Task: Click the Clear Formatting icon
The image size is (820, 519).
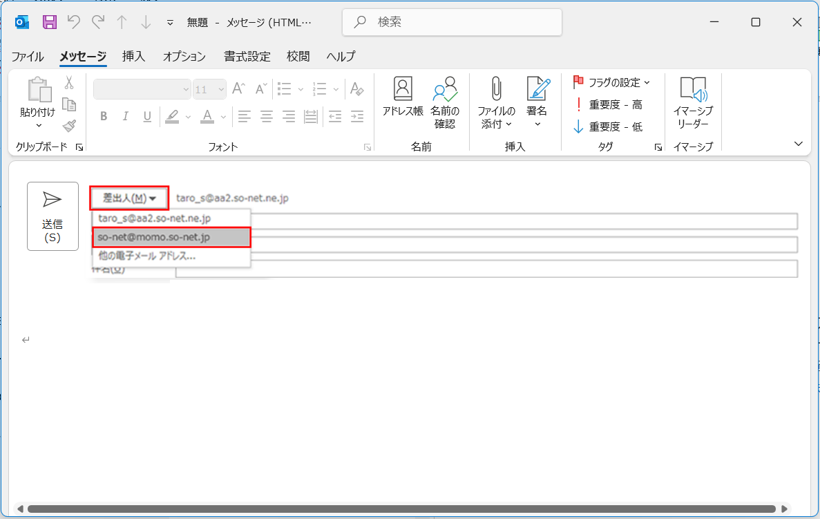Action: tap(356, 89)
